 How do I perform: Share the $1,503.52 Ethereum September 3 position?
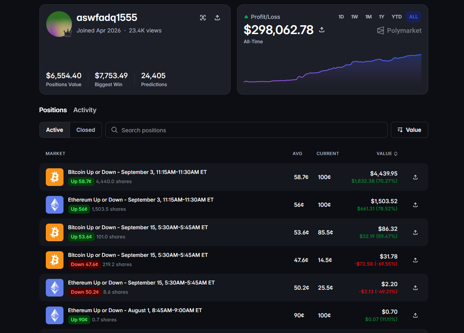pos(415,205)
